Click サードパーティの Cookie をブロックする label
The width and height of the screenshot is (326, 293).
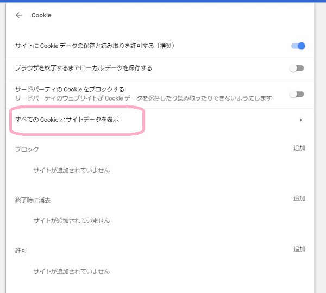pyautogui.click(x=70, y=89)
